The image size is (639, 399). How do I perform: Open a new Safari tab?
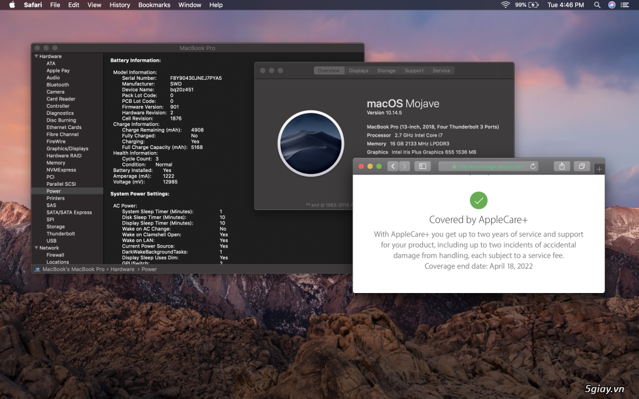point(599,169)
